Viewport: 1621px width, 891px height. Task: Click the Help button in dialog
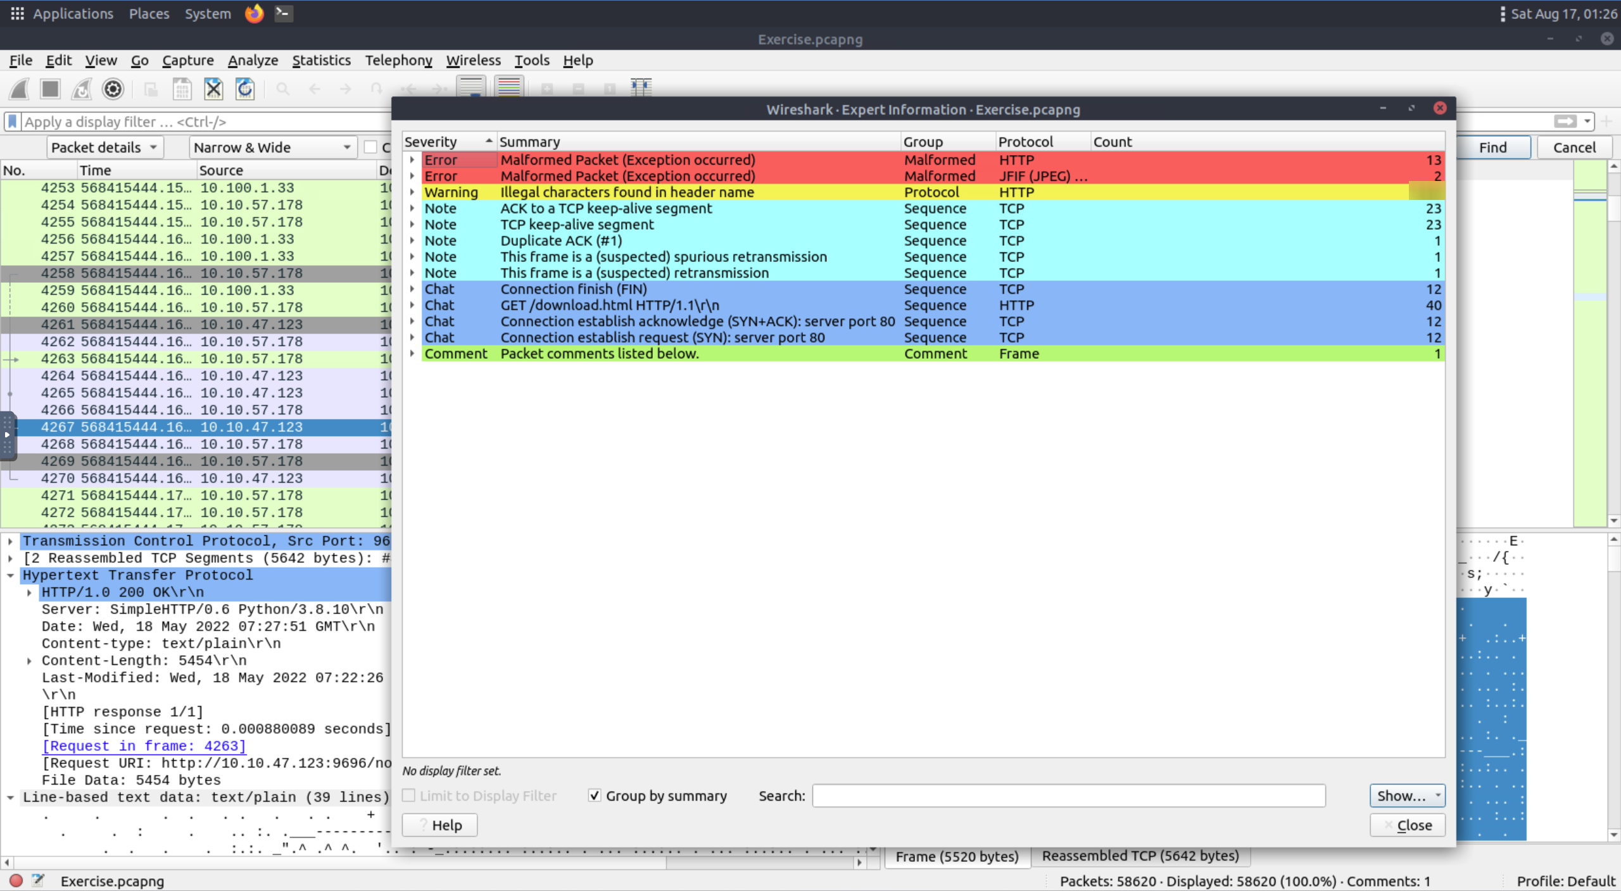(x=439, y=825)
